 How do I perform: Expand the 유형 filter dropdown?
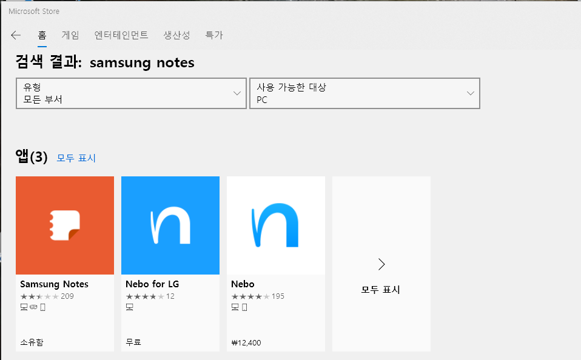[x=131, y=93]
